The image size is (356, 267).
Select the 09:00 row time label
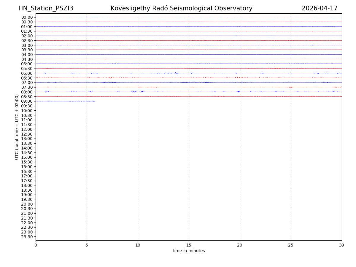pyautogui.click(x=27, y=101)
